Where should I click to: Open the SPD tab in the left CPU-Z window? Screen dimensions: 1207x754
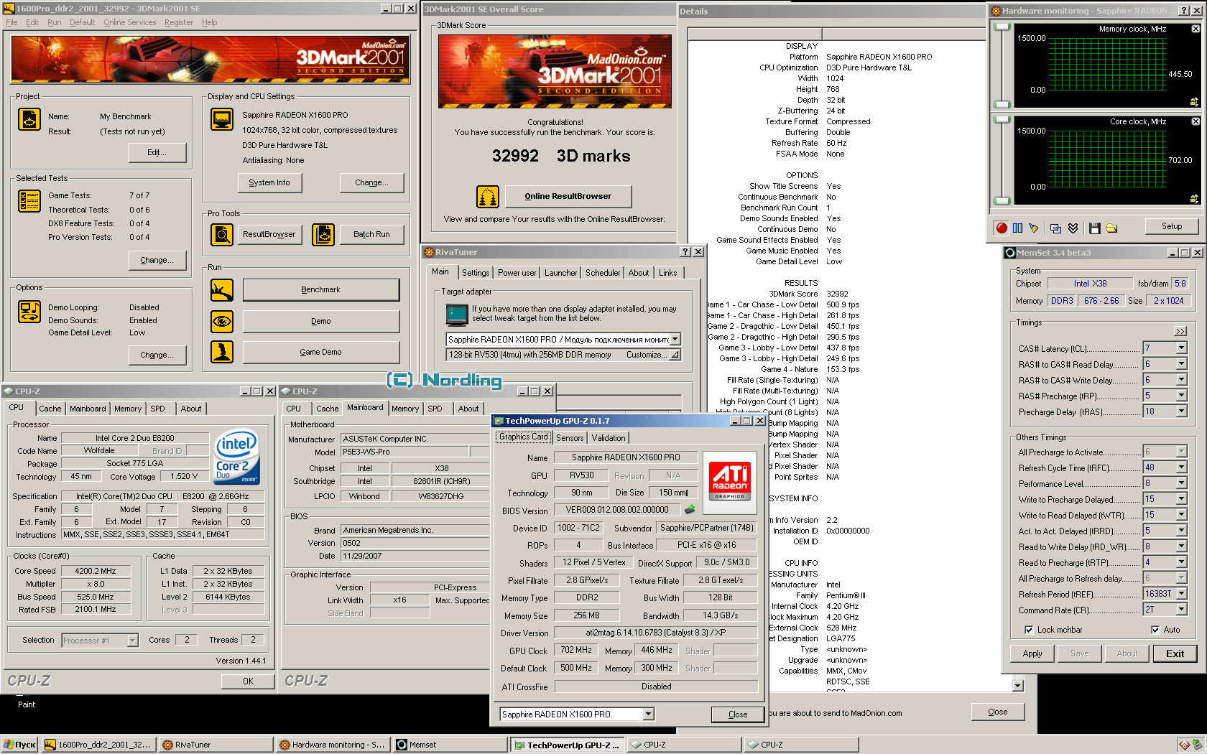(157, 409)
